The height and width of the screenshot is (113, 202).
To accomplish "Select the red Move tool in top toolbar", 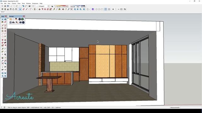I will (x=45, y=9).
